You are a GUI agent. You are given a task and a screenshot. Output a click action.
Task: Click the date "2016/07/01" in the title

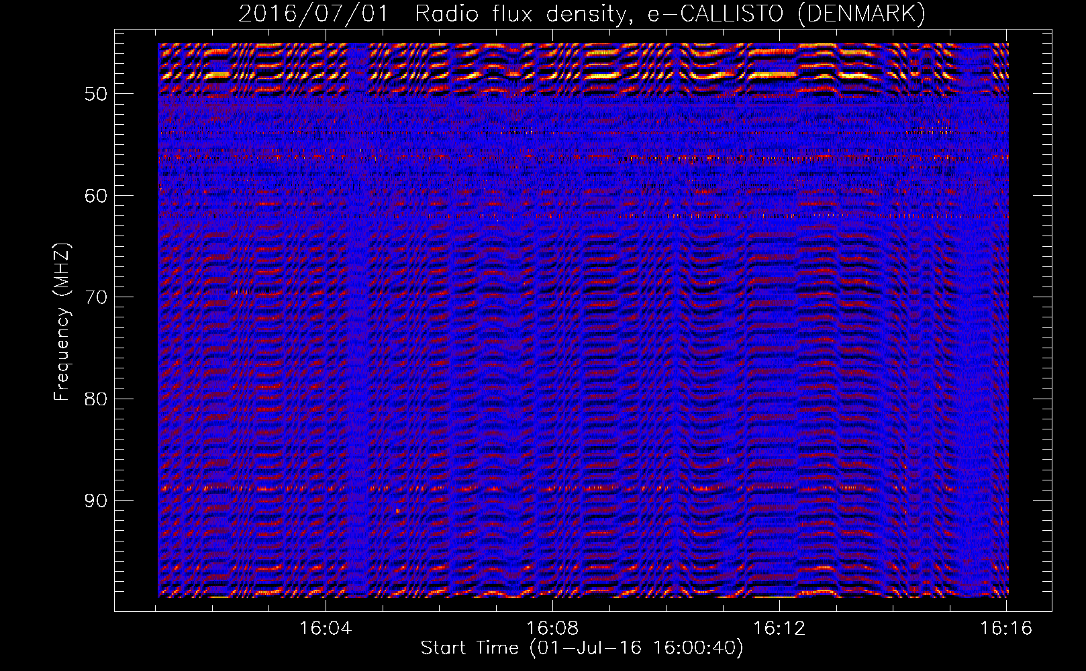coord(313,14)
